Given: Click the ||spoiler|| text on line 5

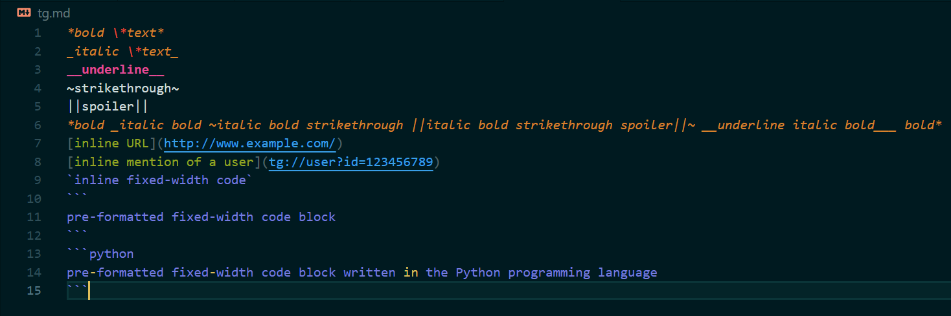Looking at the screenshot, I should click(x=108, y=107).
